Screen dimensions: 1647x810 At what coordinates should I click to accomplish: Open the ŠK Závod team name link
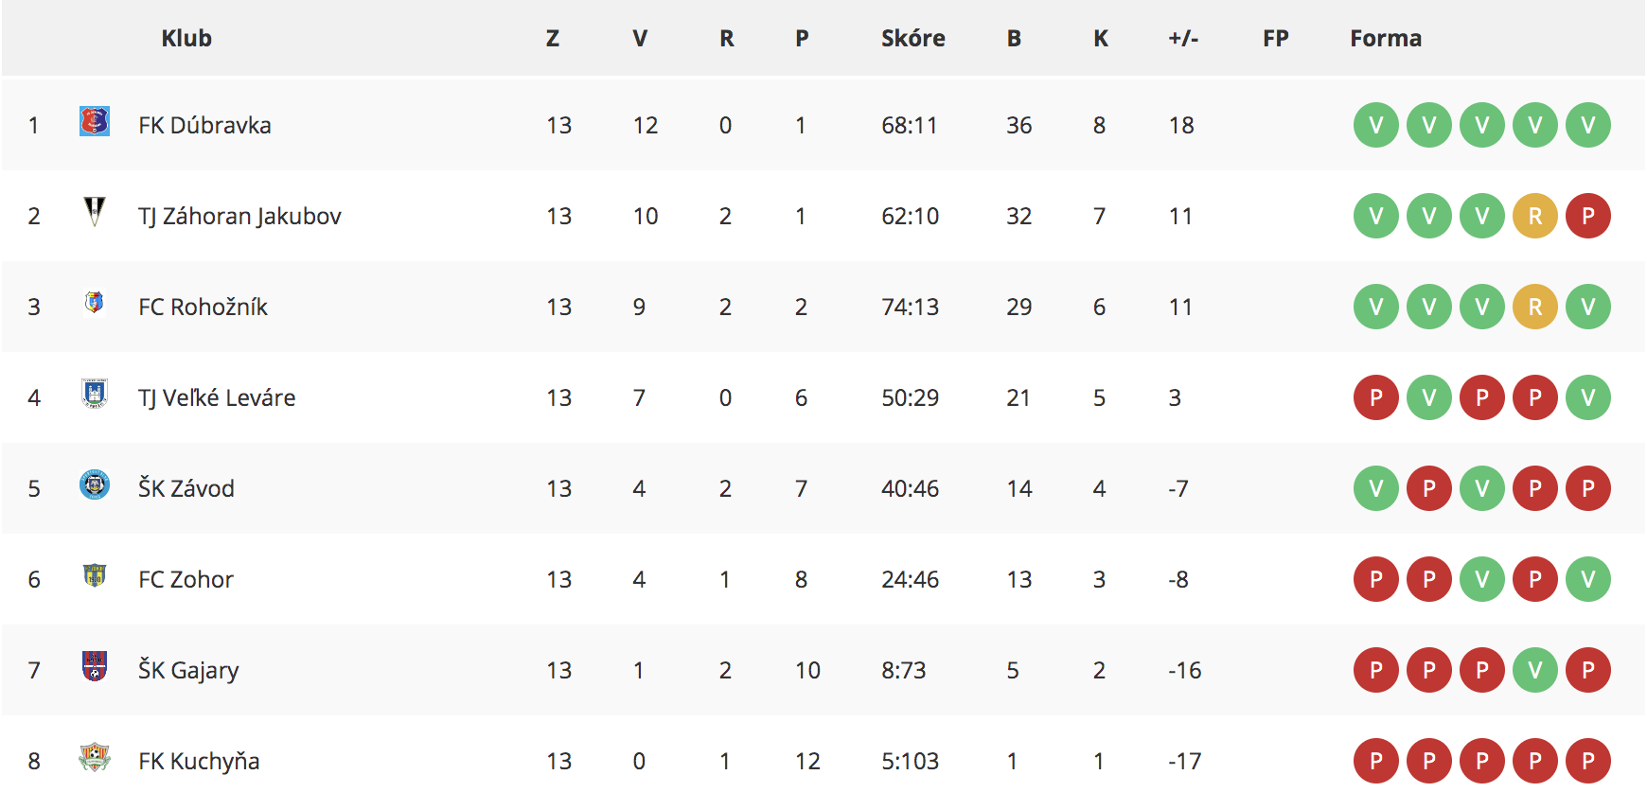tap(186, 488)
